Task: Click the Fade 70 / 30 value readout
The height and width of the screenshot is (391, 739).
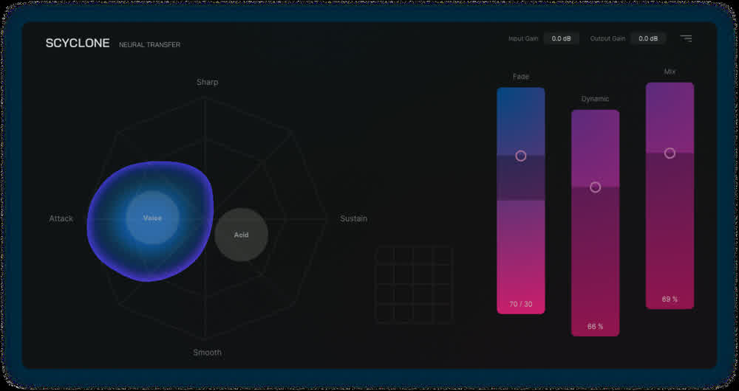Action: pos(521,304)
